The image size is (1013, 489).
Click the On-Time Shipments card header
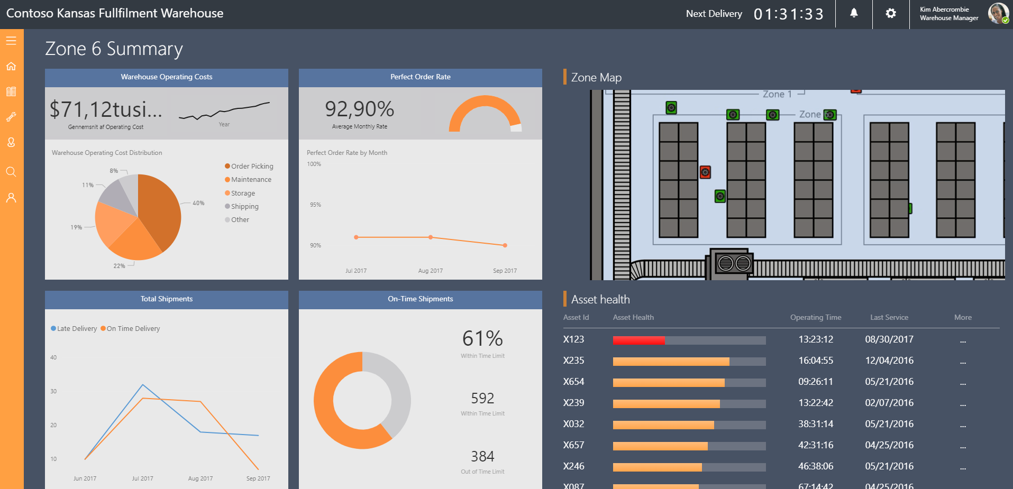(421, 299)
